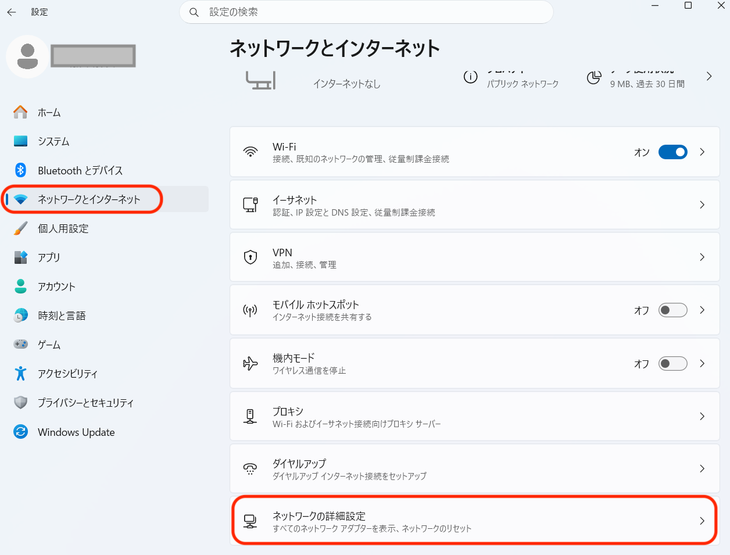Turn off the Wi-Fi toggle
Image resolution: width=730 pixels, height=555 pixels.
pyautogui.click(x=673, y=152)
